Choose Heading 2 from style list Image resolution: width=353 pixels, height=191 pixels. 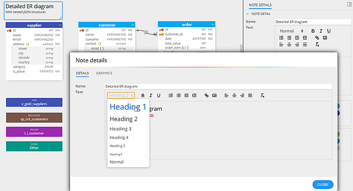pos(124,119)
